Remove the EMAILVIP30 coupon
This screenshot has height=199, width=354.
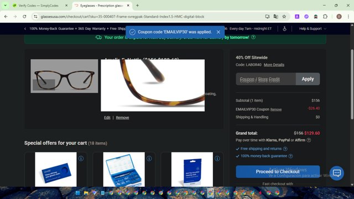(276, 109)
